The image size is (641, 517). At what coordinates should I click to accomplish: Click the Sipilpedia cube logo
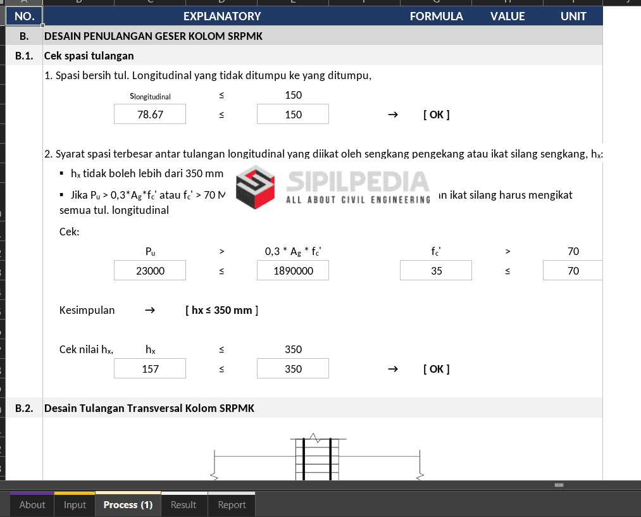point(256,187)
